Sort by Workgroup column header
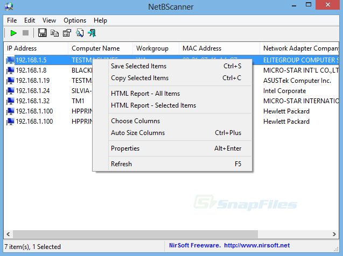This screenshot has width=343, height=256. tap(156, 48)
